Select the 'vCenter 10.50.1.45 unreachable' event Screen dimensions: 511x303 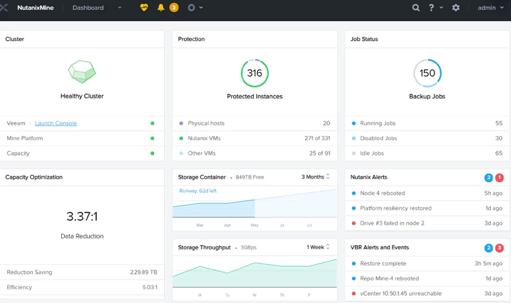click(400, 294)
